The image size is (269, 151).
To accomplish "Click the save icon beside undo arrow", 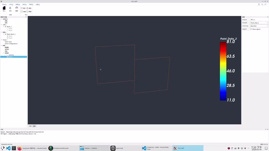I will pyautogui.click(x=259, y=5).
